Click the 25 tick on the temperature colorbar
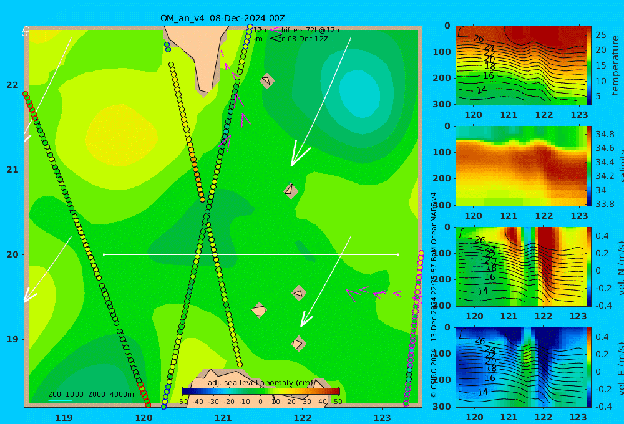 click(x=601, y=35)
